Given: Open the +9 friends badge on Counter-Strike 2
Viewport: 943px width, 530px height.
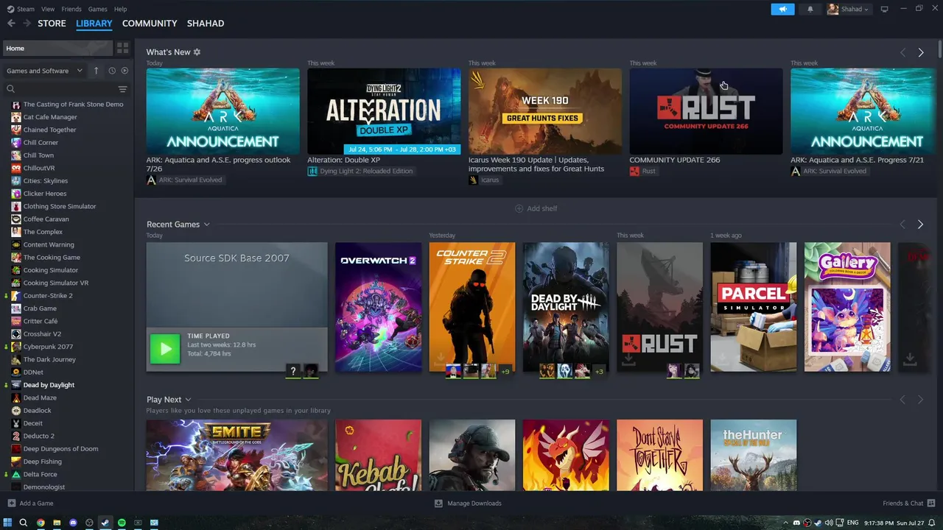Looking at the screenshot, I should coord(505,372).
